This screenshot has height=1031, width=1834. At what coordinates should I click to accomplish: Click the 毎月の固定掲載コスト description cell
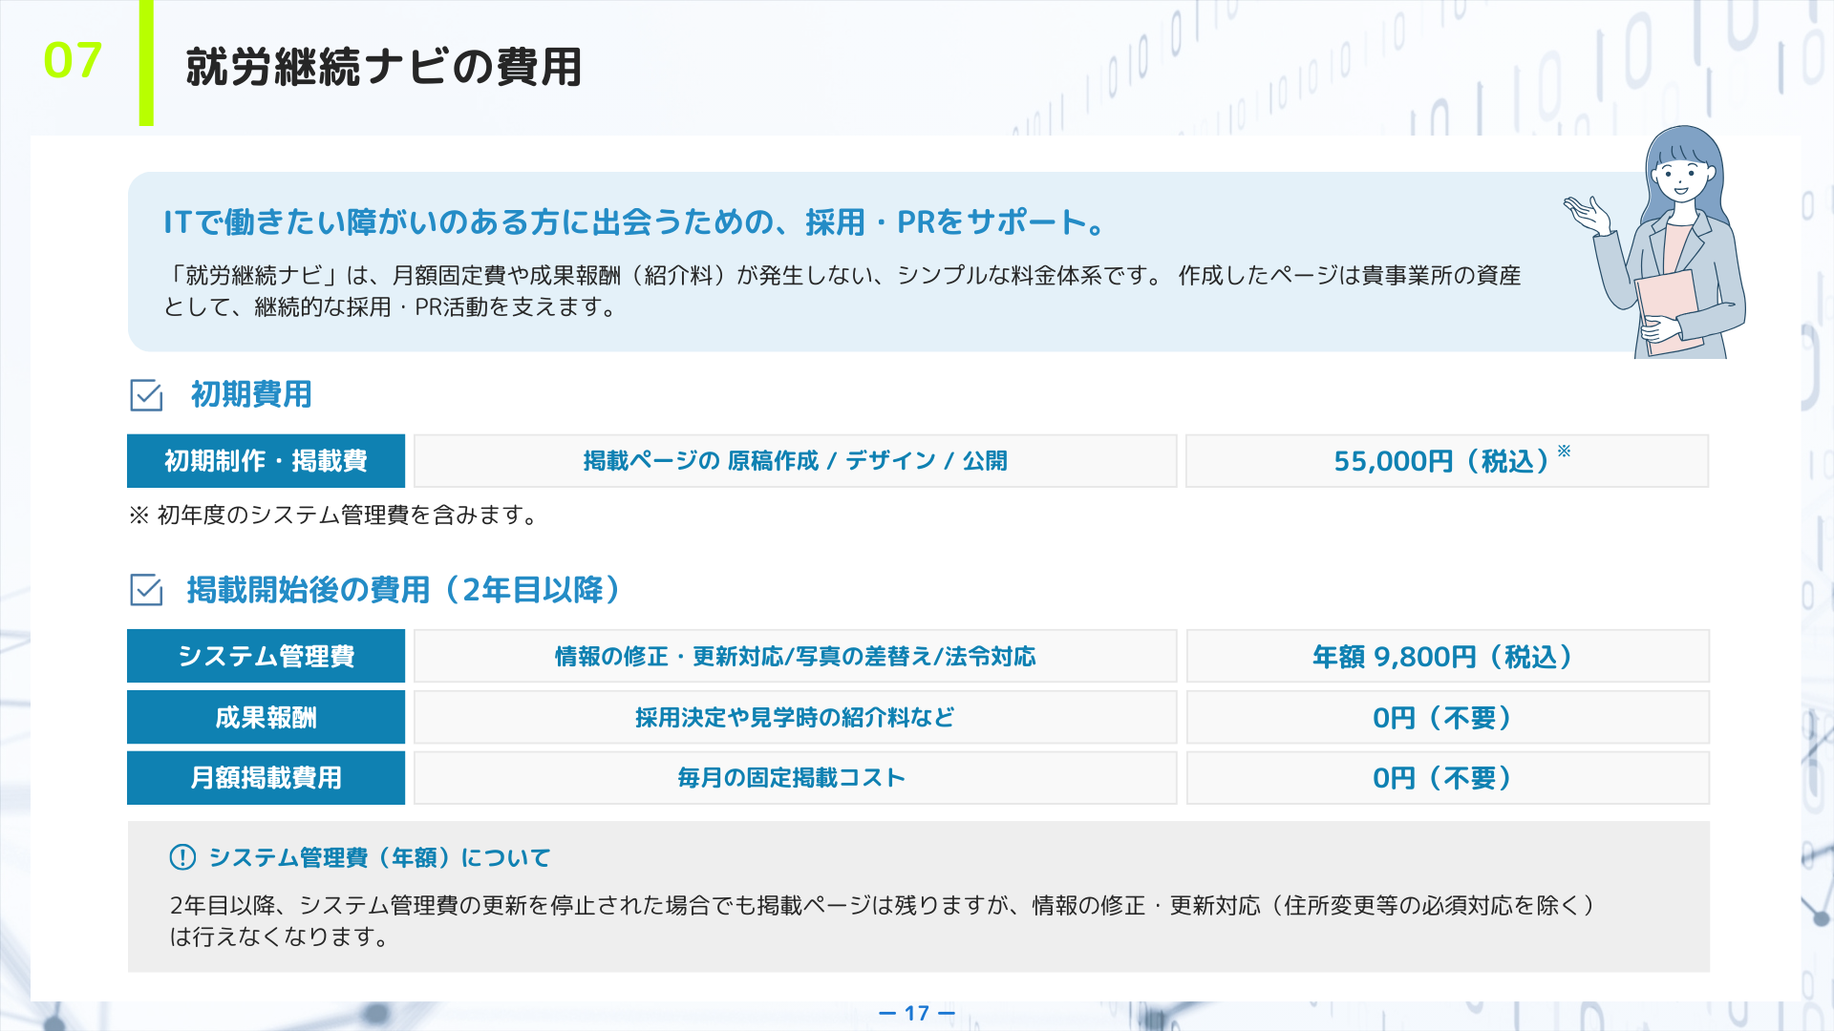click(795, 778)
